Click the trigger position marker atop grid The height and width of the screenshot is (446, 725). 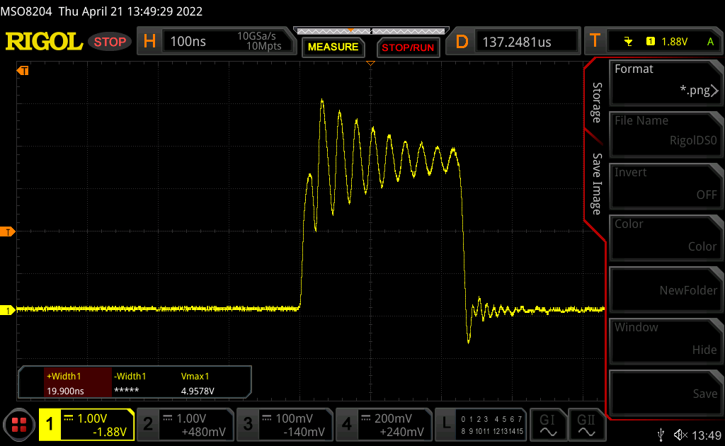[x=370, y=63]
